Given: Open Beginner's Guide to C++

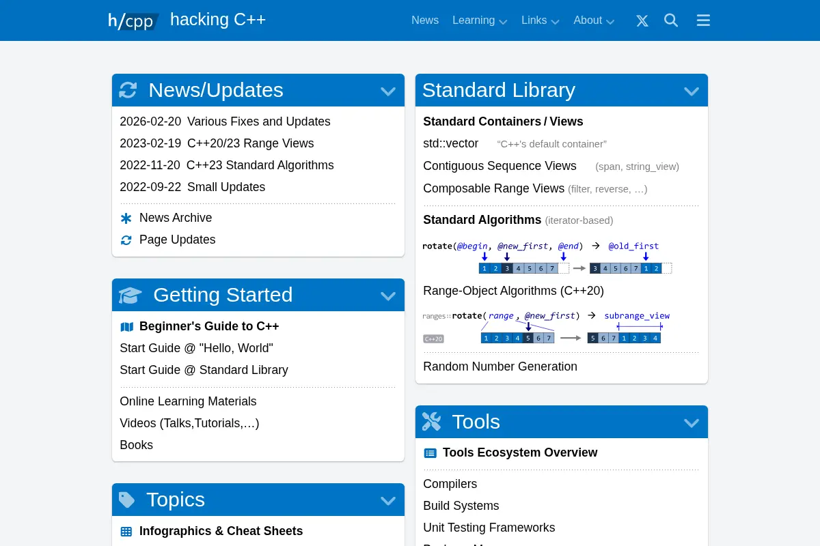Looking at the screenshot, I should (x=209, y=326).
